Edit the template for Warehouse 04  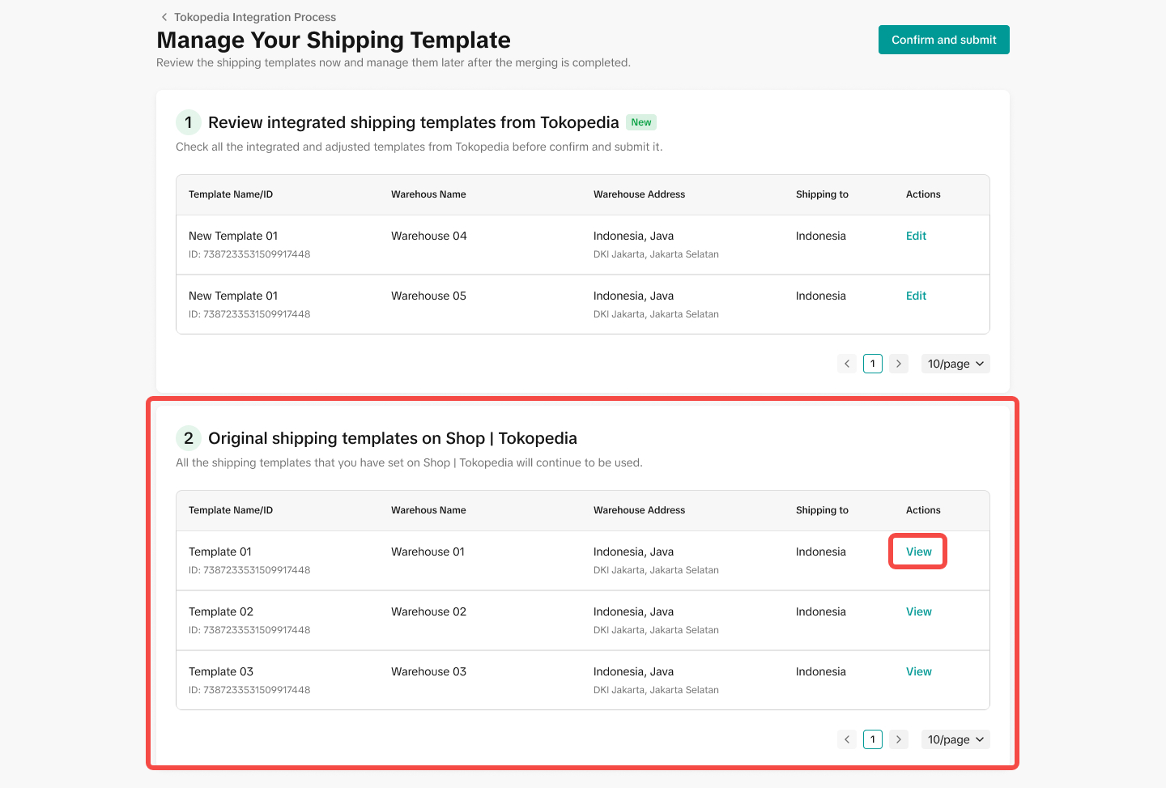(x=916, y=236)
